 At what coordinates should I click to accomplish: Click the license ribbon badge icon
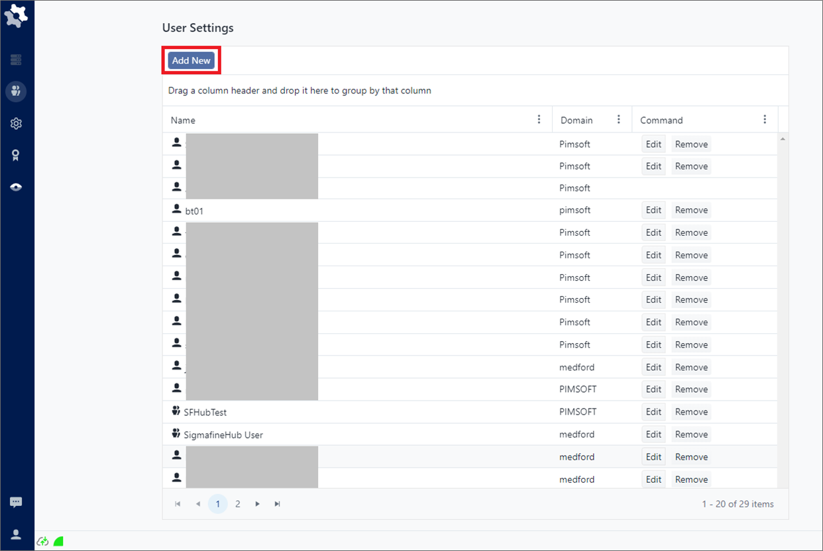pos(17,155)
